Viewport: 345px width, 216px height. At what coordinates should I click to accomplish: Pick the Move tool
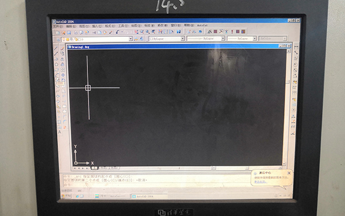point(63,75)
